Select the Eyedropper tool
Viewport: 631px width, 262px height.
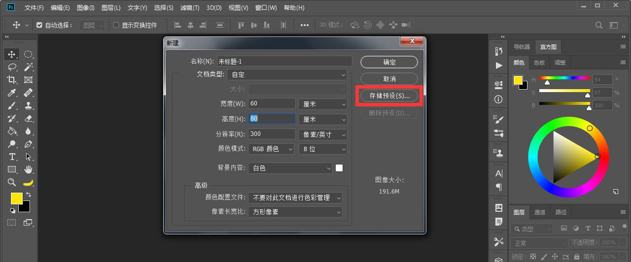point(12,93)
